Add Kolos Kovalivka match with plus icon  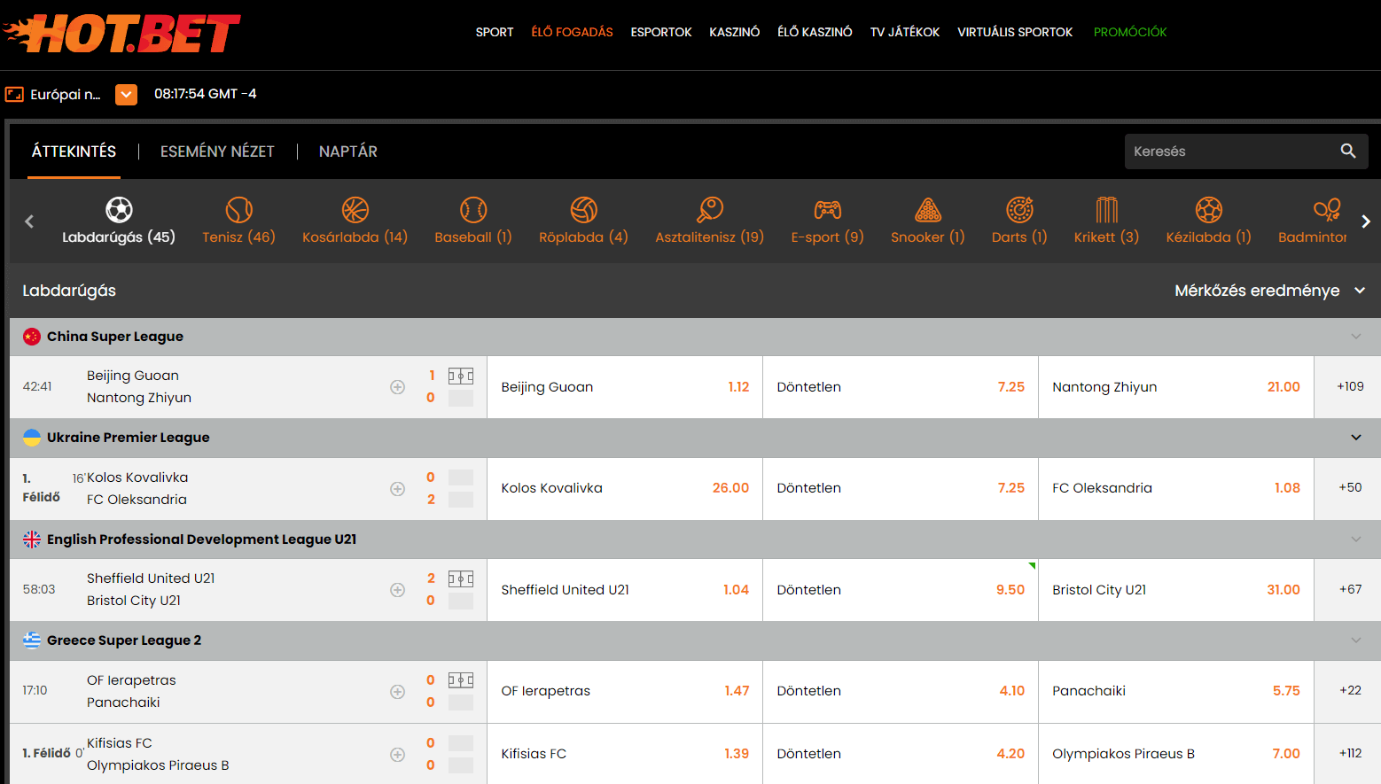(398, 489)
